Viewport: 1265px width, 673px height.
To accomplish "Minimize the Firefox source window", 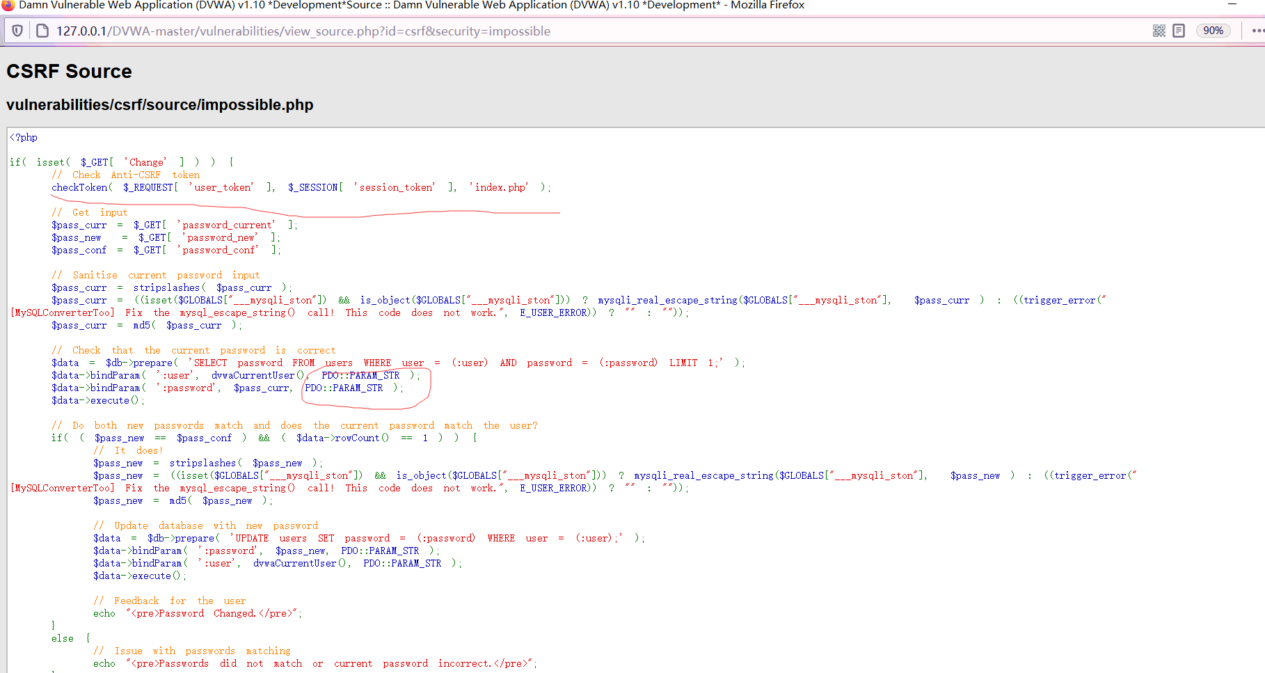I will [1232, 4].
